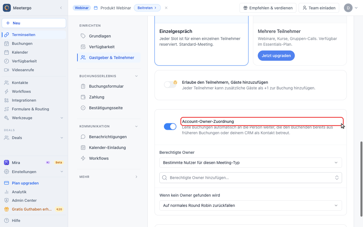Viewport: 363px width, 227px height.
Task: Click the Kalender icon in sidebar
Action: pyautogui.click(x=7, y=52)
